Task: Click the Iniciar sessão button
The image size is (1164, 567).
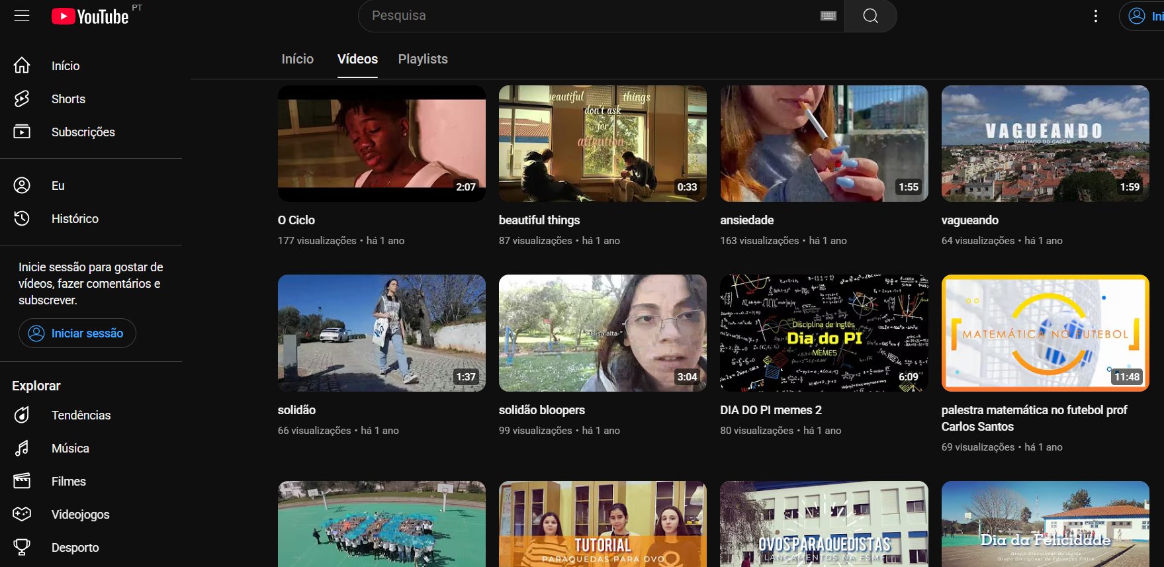Action: [x=77, y=333]
